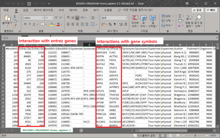Click the red Font Color button

(x=58, y=24)
